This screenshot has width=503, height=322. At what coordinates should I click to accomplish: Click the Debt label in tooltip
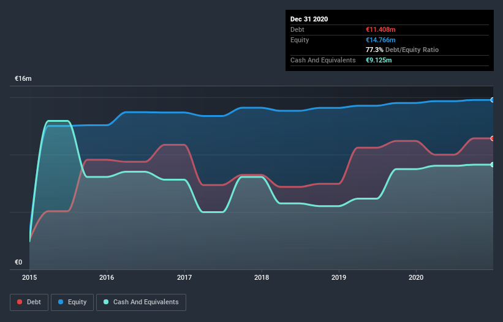(x=297, y=29)
